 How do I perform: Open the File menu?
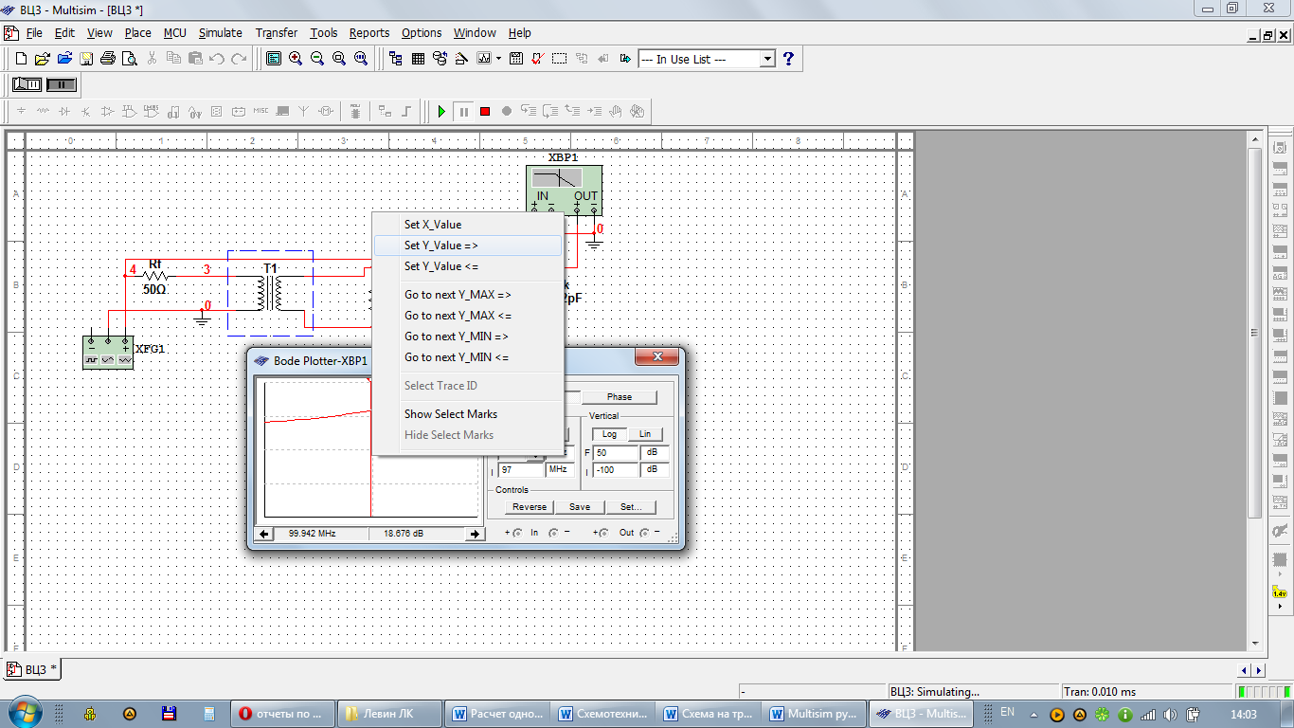click(x=34, y=32)
